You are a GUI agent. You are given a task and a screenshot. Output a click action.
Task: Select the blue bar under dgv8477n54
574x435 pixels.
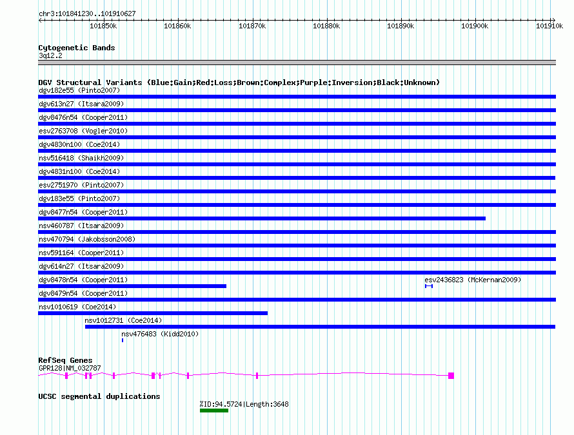262,218
